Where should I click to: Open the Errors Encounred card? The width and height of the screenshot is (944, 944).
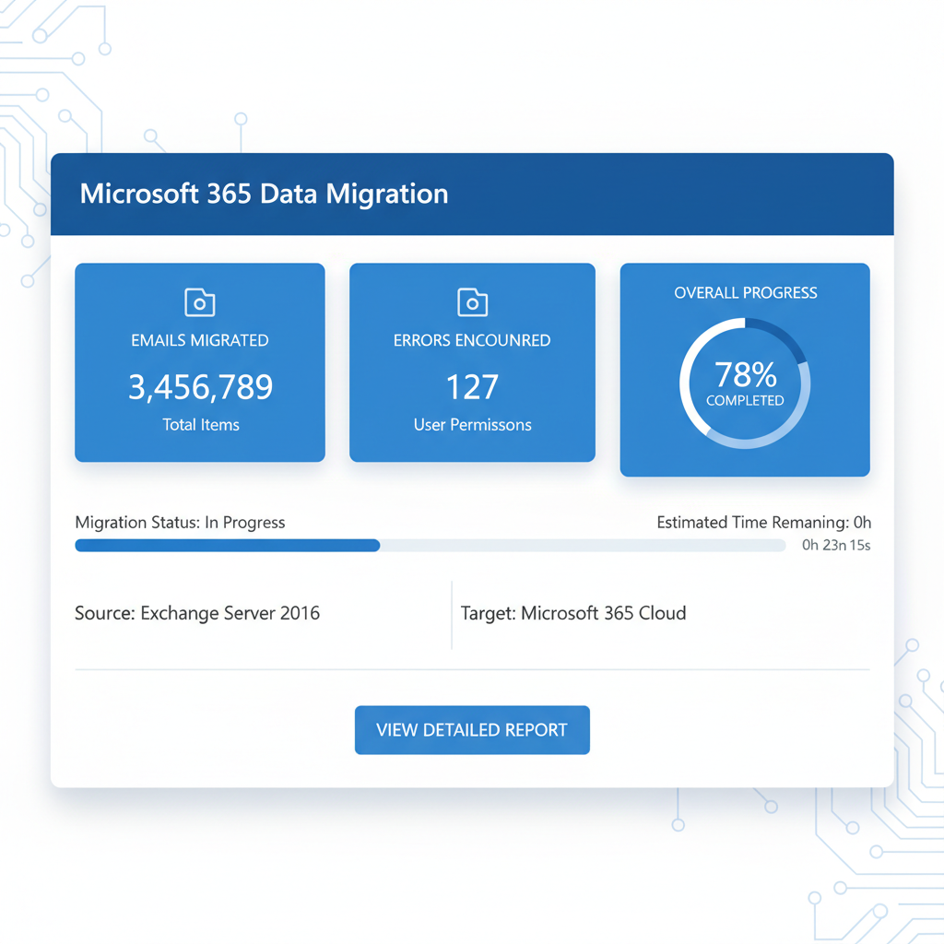[472, 362]
